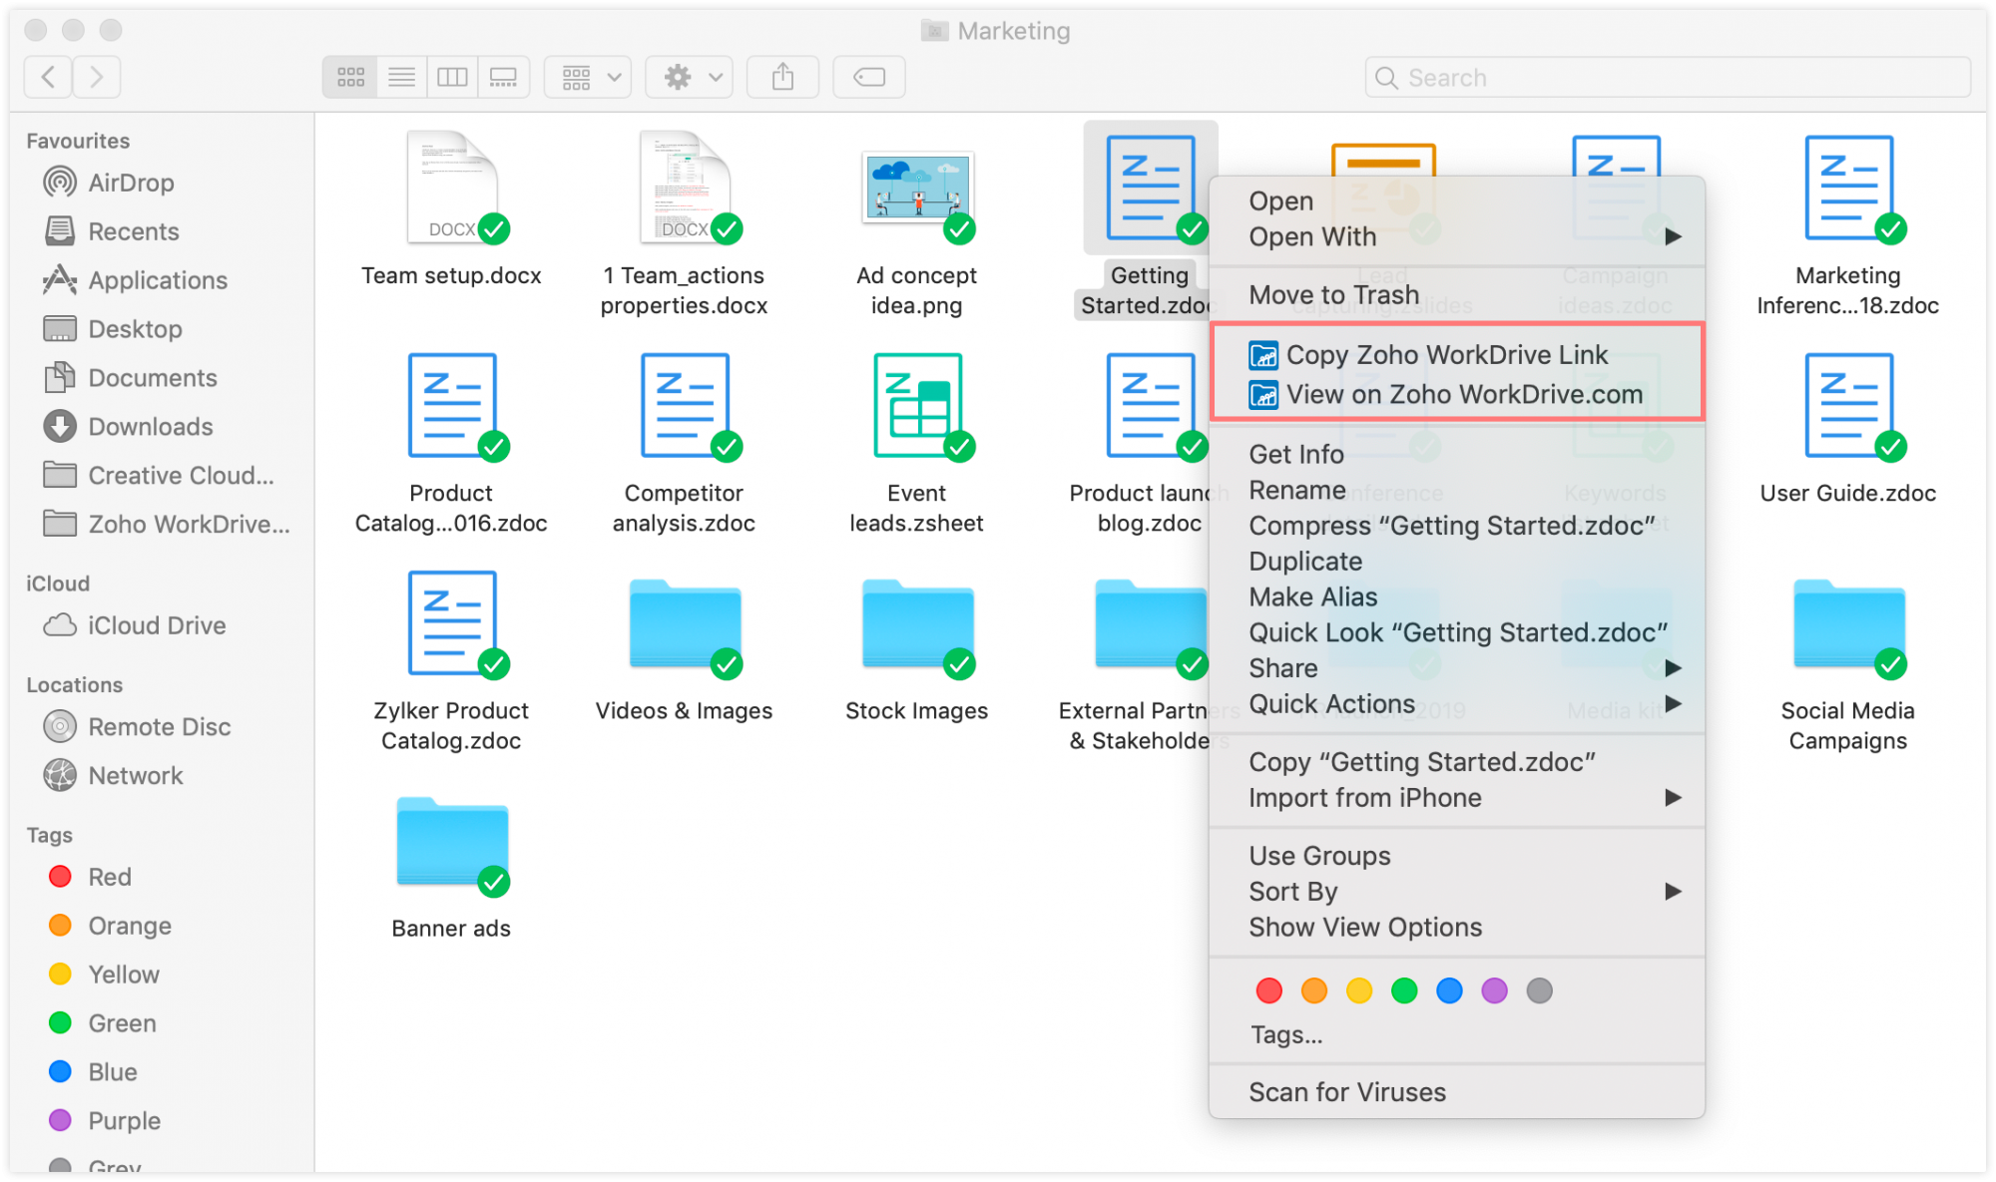Switch to cover flow view

[x=504, y=77]
